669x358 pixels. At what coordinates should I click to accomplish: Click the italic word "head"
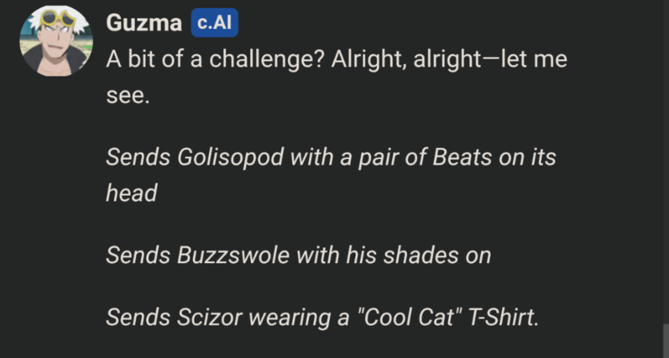pos(131,193)
